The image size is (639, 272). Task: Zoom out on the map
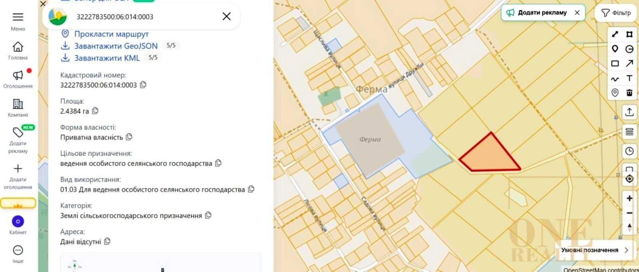[x=629, y=213]
